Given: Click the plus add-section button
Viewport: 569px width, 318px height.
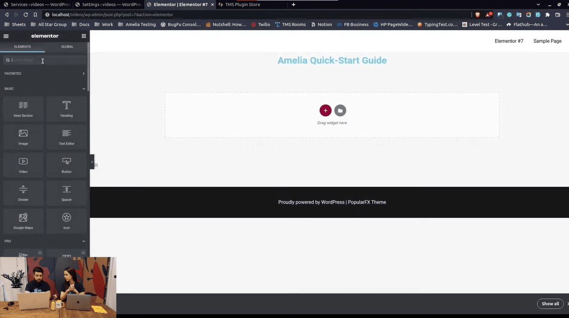Looking at the screenshot, I should 326,110.
